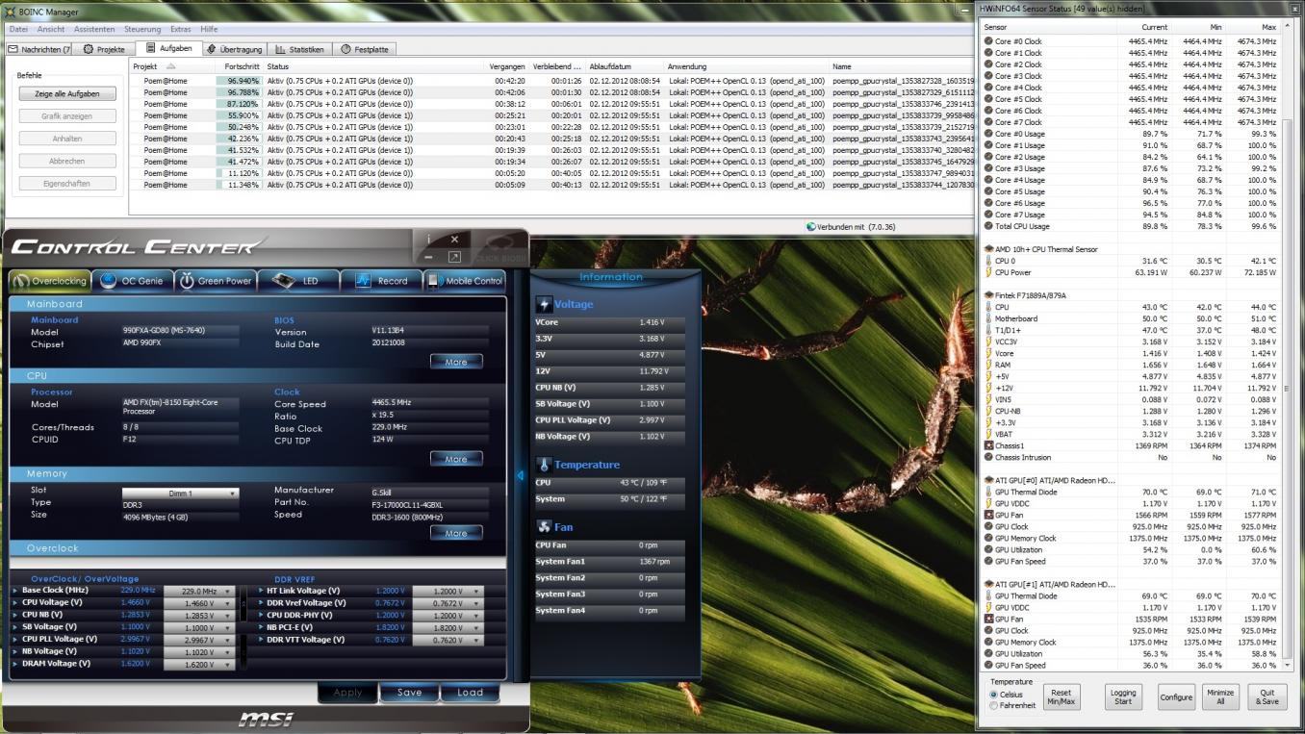Open the Assistenten menu

pos(94,29)
